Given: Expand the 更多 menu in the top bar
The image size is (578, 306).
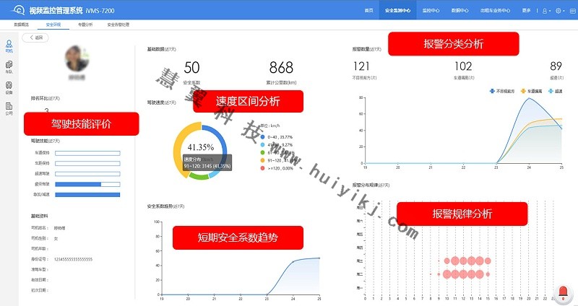Looking at the screenshot, I should pyautogui.click(x=527, y=11).
